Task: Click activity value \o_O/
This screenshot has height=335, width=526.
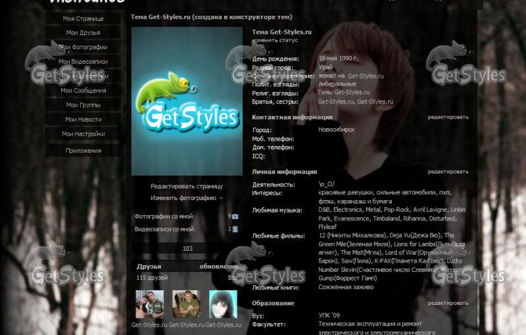Action: coord(326,184)
